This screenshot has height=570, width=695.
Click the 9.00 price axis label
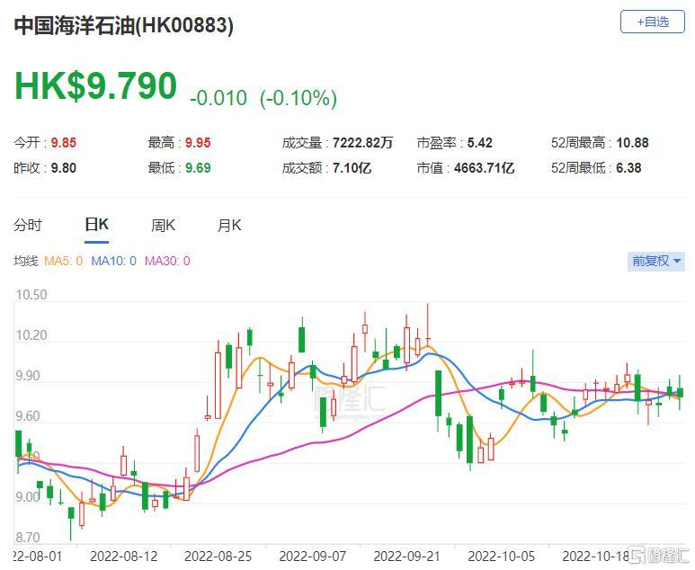[28, 497]
